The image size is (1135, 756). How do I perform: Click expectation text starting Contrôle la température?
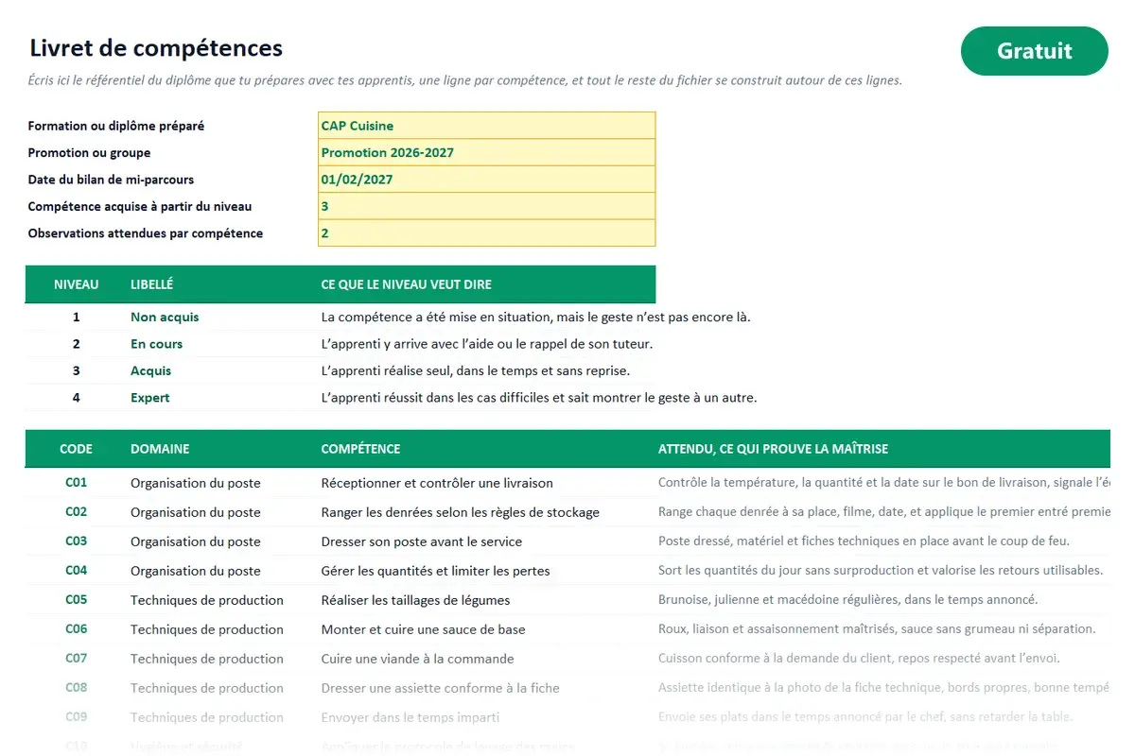(x=884, y=483)
